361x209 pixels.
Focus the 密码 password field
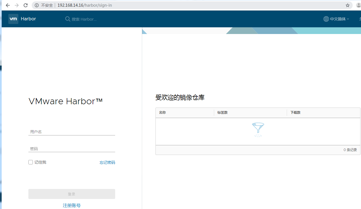coord(72,149)
